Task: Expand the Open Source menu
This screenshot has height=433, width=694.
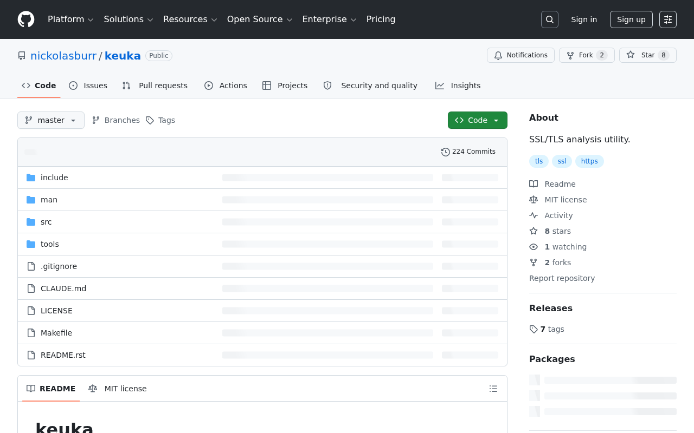Action: 260,19
